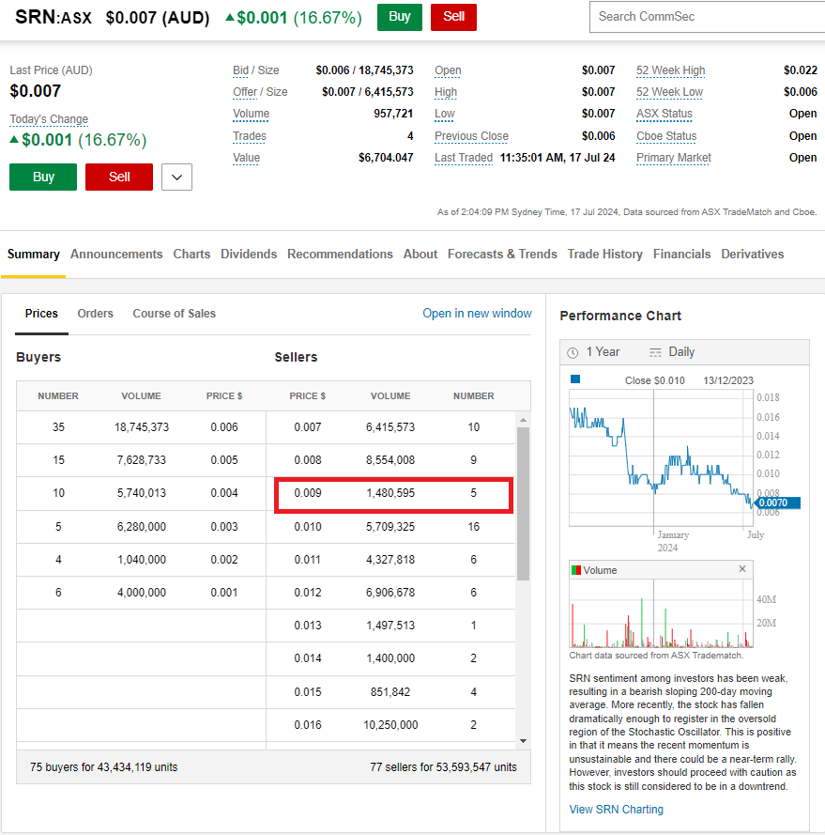
Task: Open the Course of Sales sub-tab
Action: [x=174, y=314]
